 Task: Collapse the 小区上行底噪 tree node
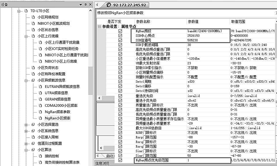pyautogui.click(x=26, y=36)
